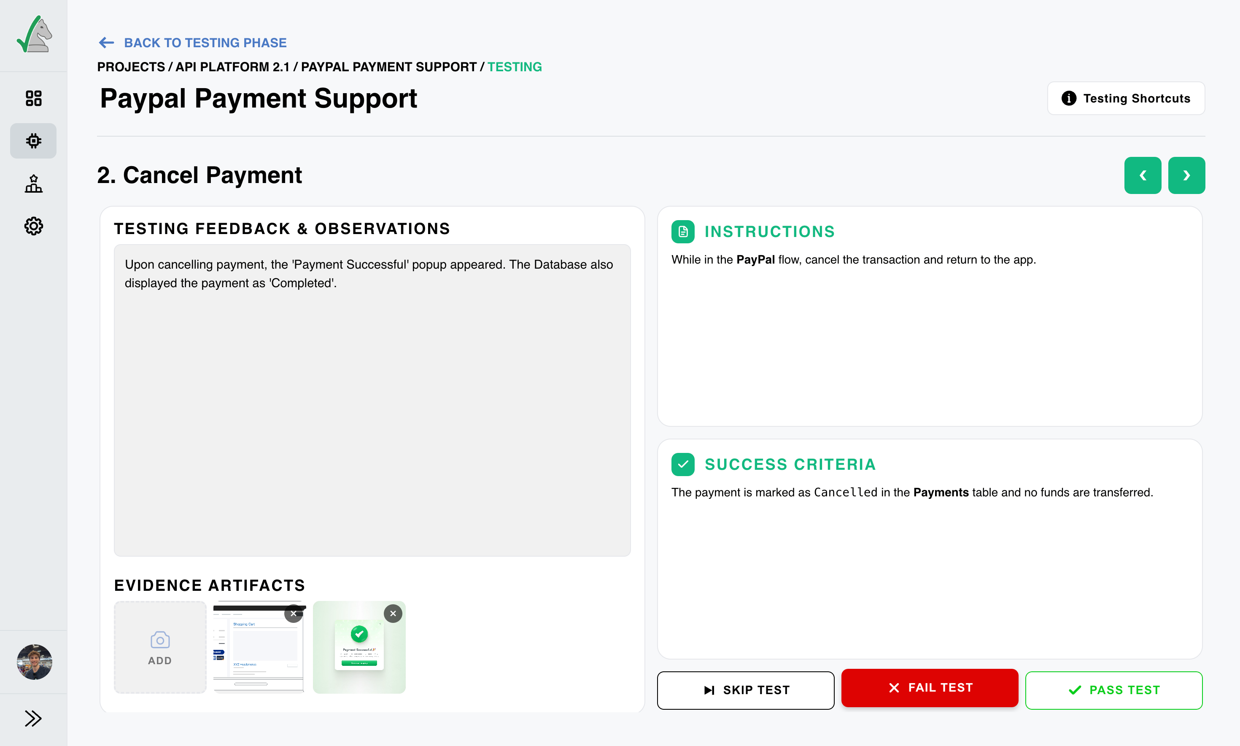Go to previous test with left chevron
Screen dimensions: 1240x746
click(x=1143, y=175)
